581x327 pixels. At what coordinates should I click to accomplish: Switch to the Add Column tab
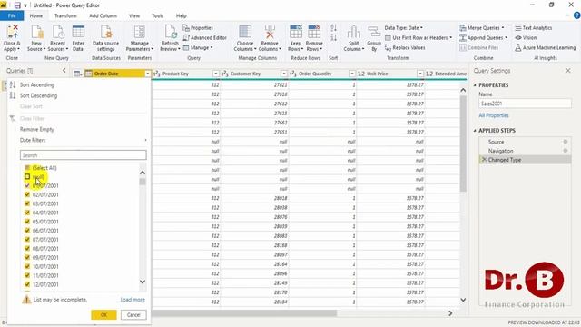coord(103,15)
